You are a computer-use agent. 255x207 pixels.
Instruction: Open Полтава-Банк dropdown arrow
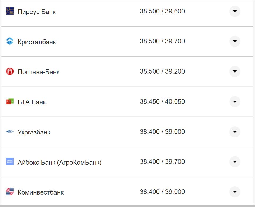tap(235, 71)
